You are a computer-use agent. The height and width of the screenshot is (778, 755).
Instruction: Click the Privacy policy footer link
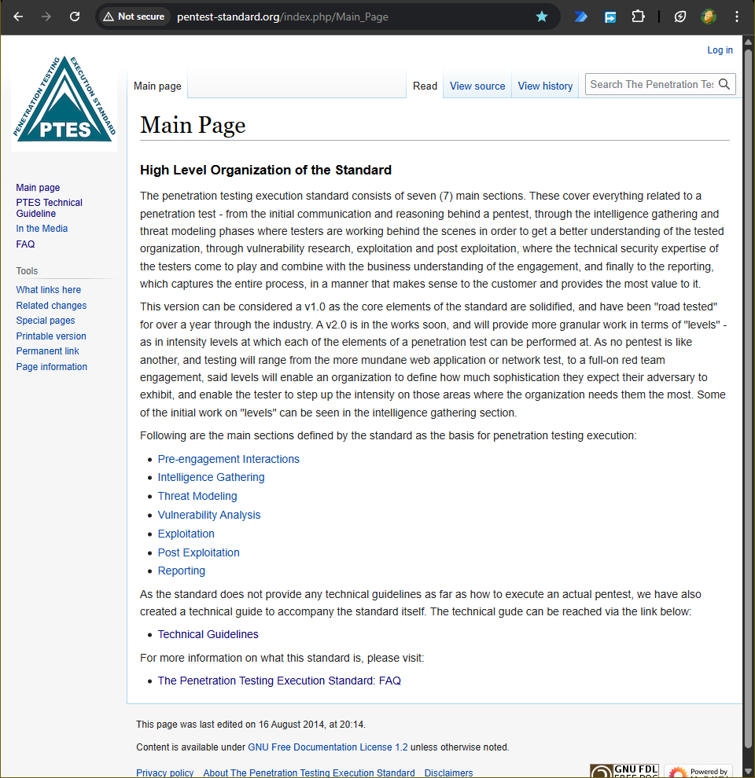(x=165, y=772)
